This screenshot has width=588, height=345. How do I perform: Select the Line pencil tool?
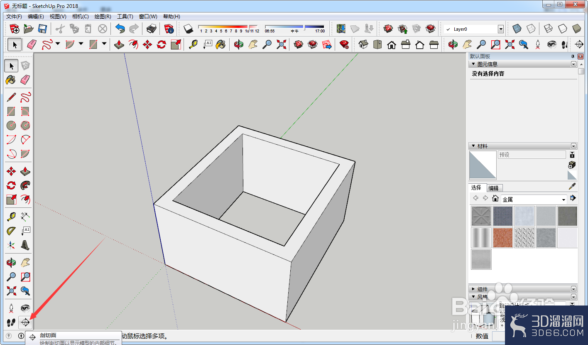pyautogui.click(x=12, y=98)
